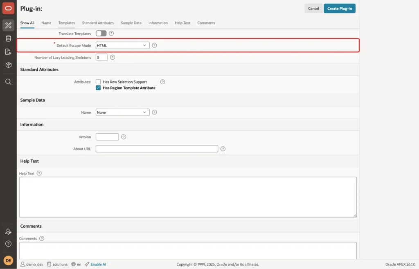Screen dimensions: 419x269
Task: Show help for the Comments field
Action: [42, 239]
